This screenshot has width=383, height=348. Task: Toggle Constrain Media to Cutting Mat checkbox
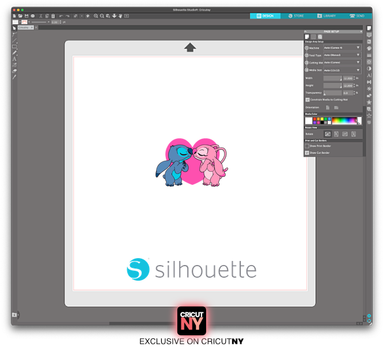click(308, 100)
